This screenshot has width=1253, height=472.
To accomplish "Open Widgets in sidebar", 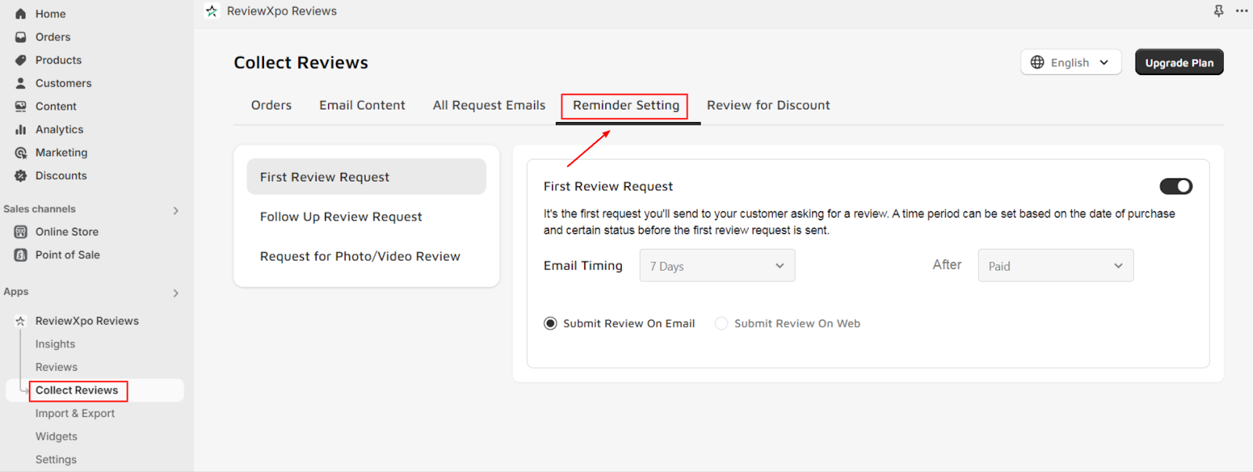I will tap(56, 437).
